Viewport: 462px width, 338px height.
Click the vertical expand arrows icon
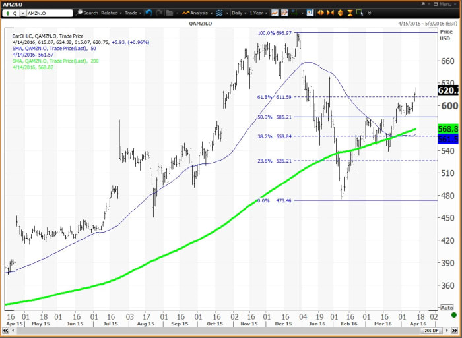[x=341, y=13]
